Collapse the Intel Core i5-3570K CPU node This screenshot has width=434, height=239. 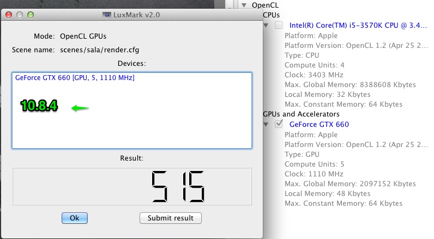[266, 26]
